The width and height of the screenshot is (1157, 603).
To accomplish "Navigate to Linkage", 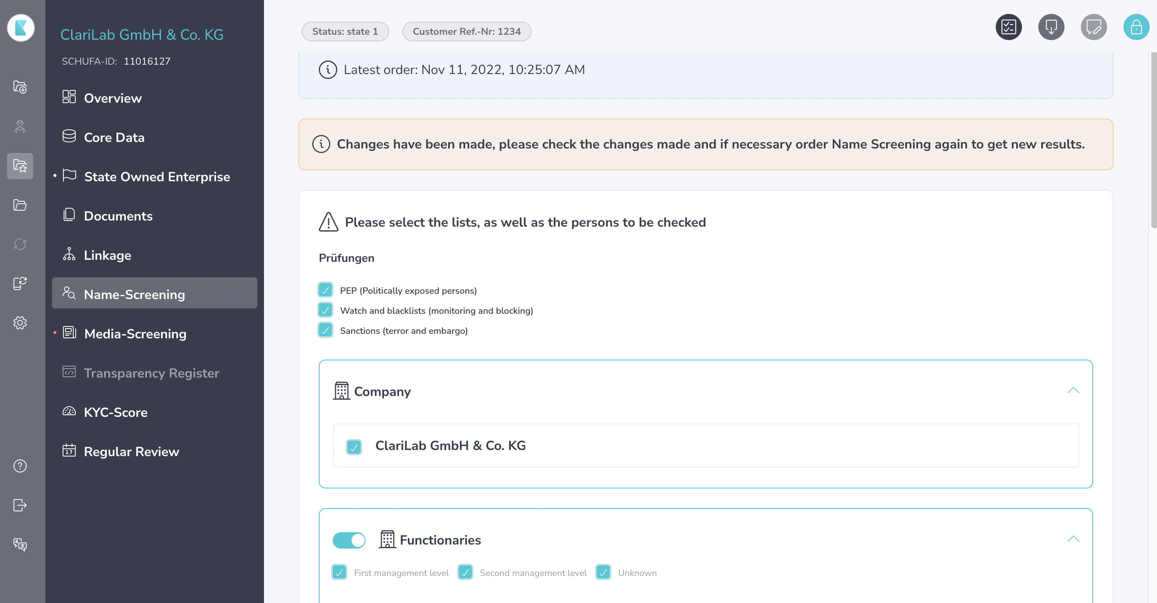I will coord(155,255).
